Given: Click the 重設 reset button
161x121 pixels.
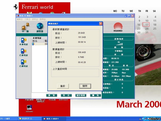Looking at the screenshot, I should 63,86.
